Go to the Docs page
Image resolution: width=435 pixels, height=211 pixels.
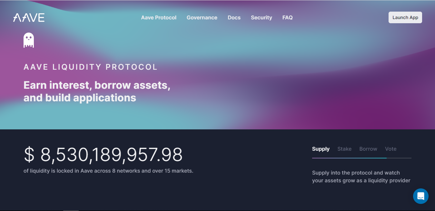pos(234,18)
